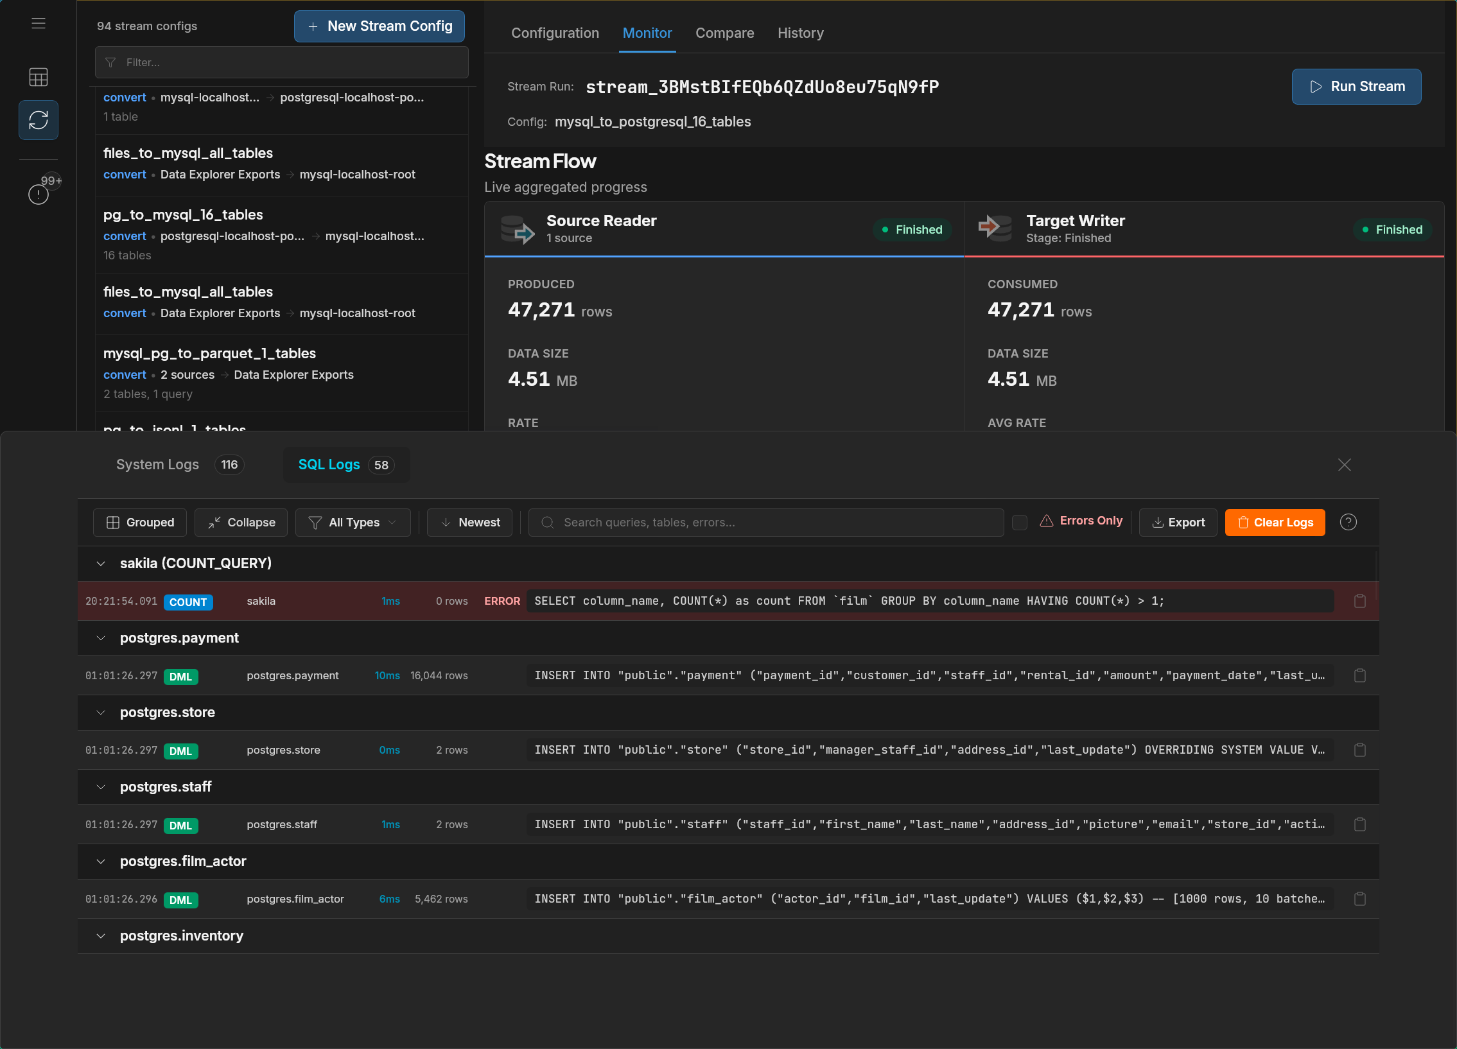Copy the postgres.film_actor INSERT query
Image resolution: width=1457 pixels, height=1049 pixels.
[1360, 899]
